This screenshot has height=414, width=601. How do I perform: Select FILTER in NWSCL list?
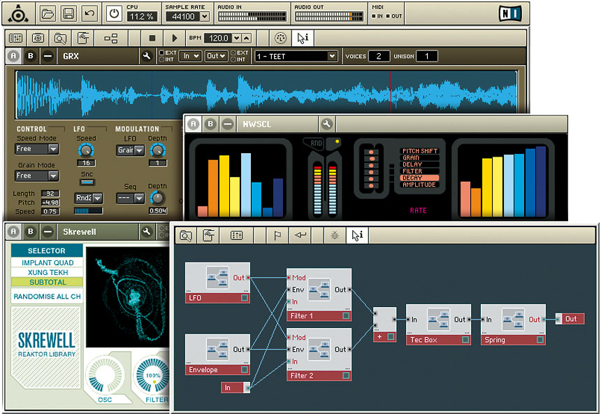point(420,171)
